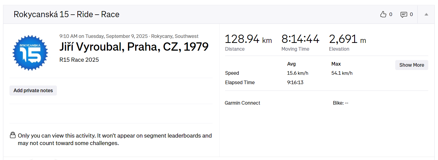This screenshot has height=160, width=438.
Task: Open the Rokycanská 15 – Ride – Race title
Action: (x=66, y=14)
